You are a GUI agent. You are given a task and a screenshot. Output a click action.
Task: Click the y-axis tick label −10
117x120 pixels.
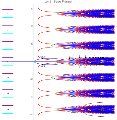(x=32, y=79)
